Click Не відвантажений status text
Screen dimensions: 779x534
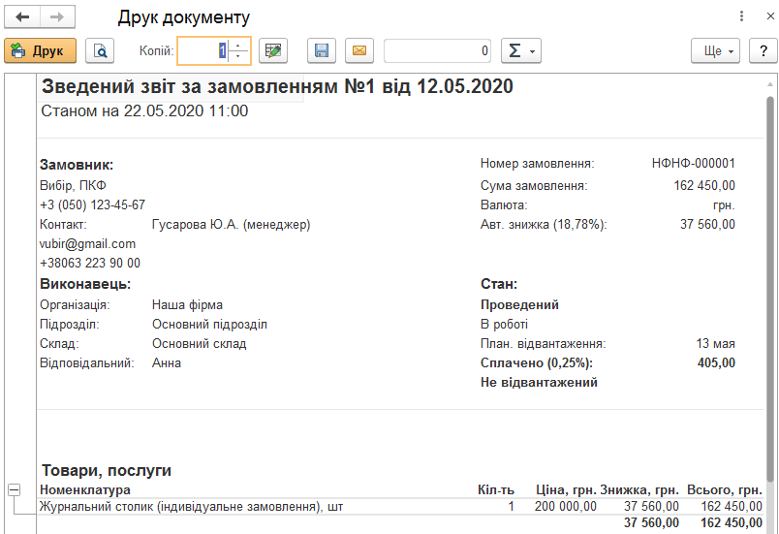pyautogui.click(x=539, y=383)
